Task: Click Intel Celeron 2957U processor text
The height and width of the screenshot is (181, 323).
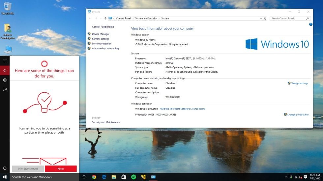Action: click(x=191, y=58)
